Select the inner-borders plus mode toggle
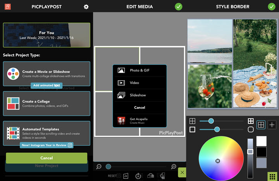The width and height of the screenshot is (279, 181). click(272, 125)
